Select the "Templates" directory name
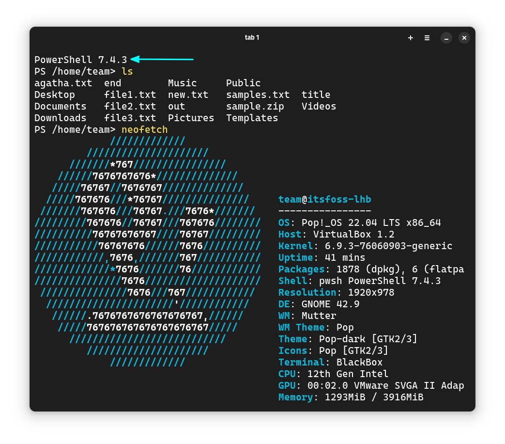This screenshot has height=444, width=505. 252,118
